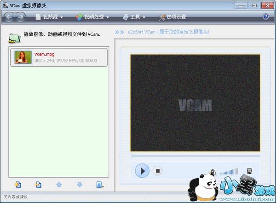Select the vcam.mpg thumbnail

23,57
